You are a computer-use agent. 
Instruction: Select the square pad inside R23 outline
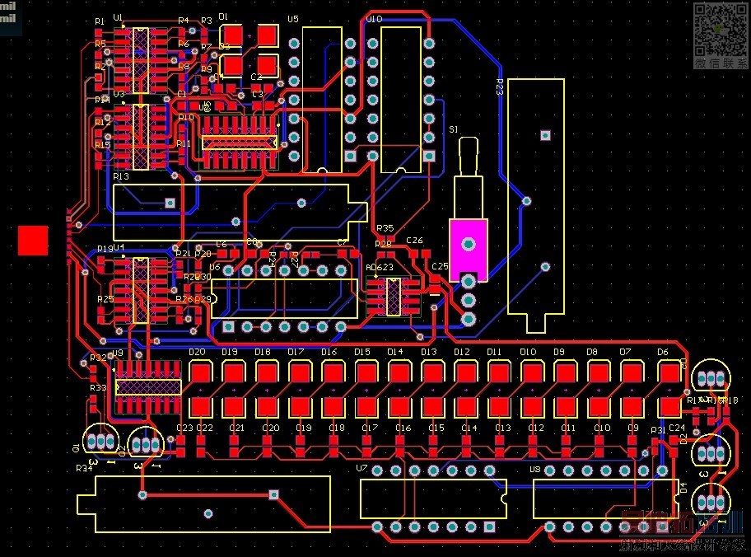545,135
